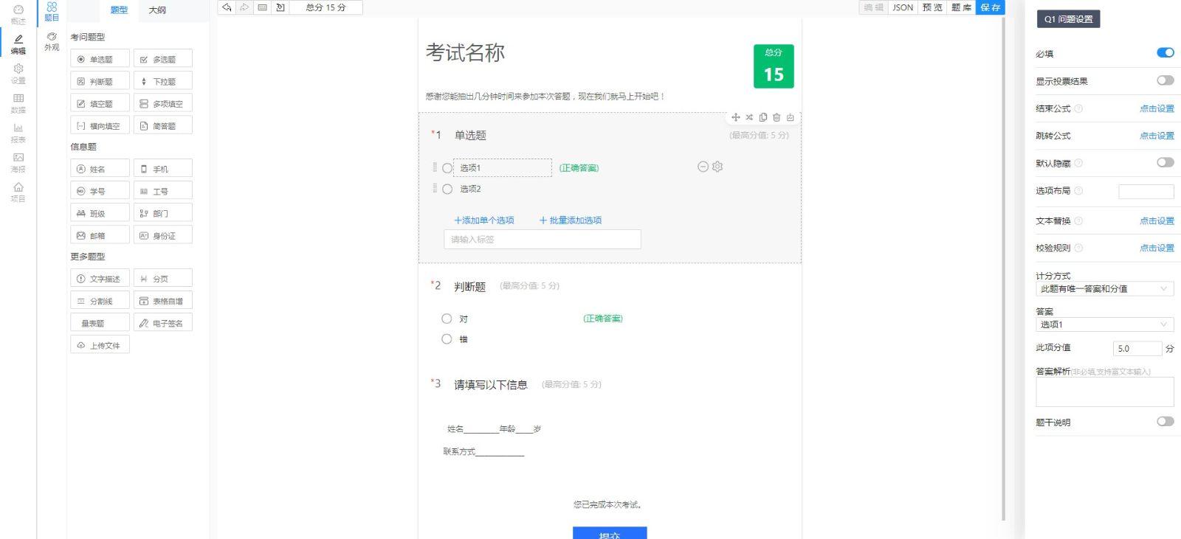Click the 此项分值 score field showing 5.0
Viewport: 1181px width, 539px height.
1137,348
